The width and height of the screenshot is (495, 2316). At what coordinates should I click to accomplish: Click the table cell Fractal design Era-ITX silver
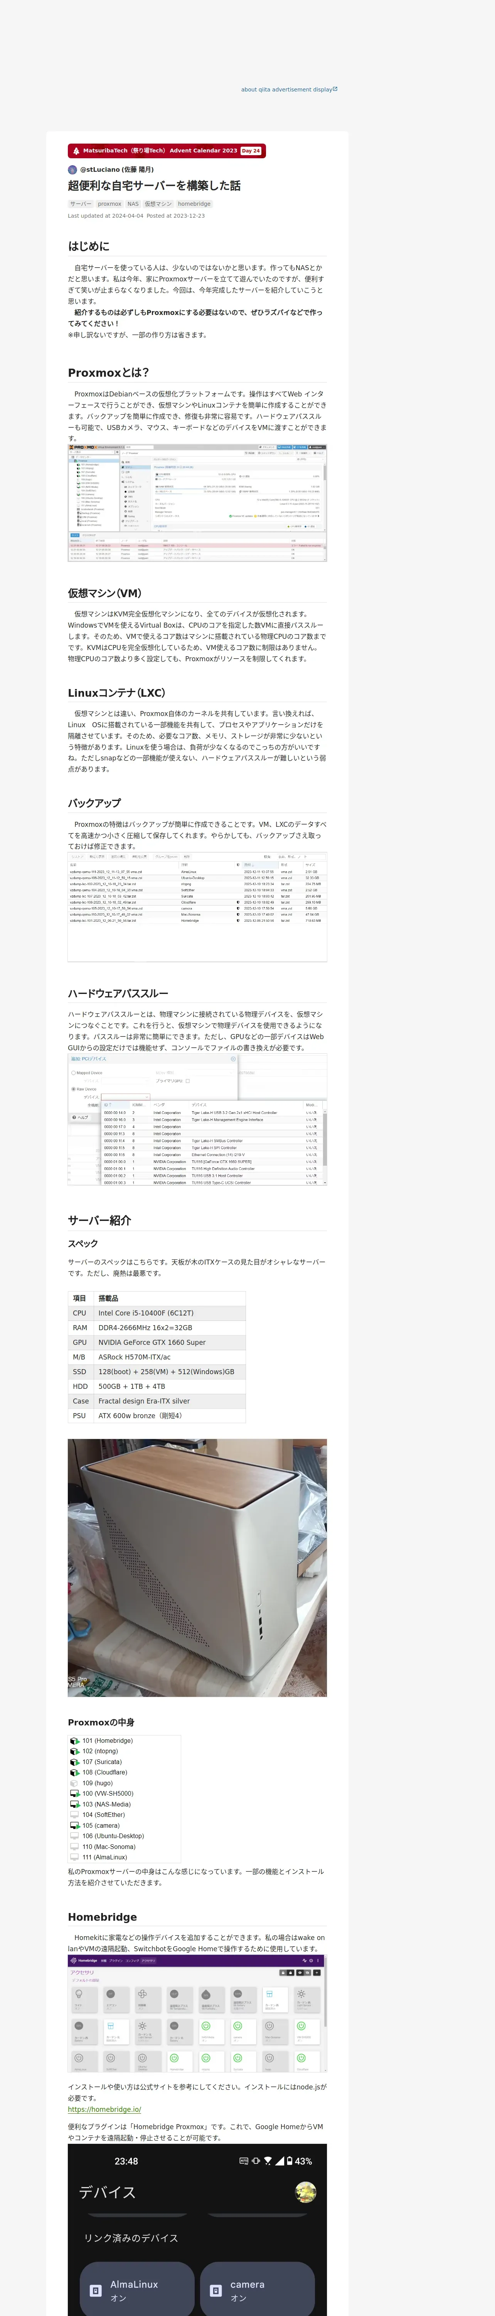[169, 1401]
